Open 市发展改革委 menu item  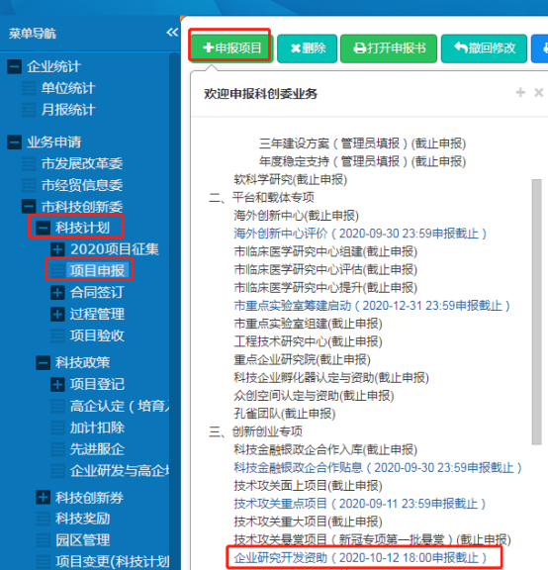tap(82, 164)
